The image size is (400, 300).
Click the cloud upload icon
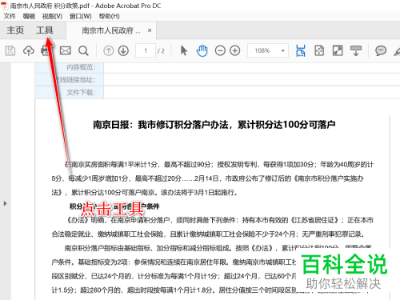(x=29, y=50)
